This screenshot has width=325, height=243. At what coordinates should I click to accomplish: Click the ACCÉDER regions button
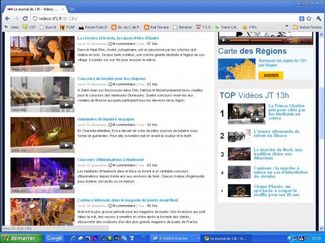click(271, 75)
